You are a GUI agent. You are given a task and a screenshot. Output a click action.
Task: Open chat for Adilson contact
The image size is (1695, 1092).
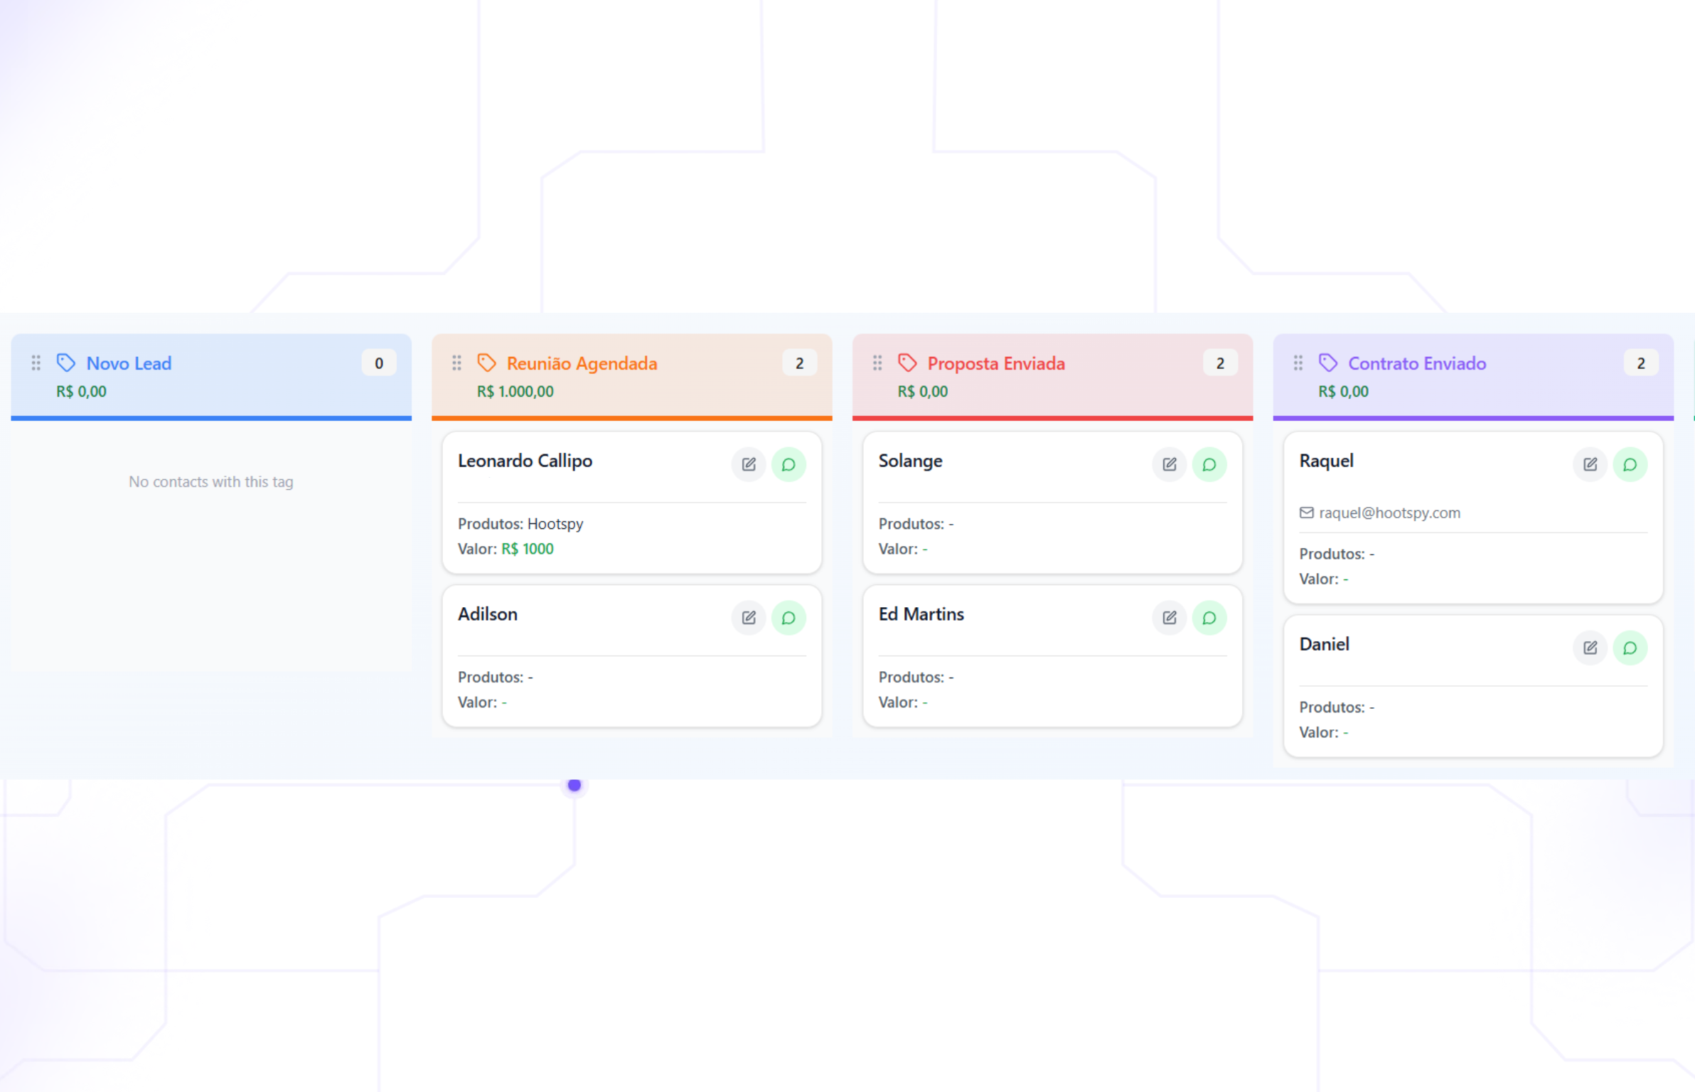click(788, 618)
